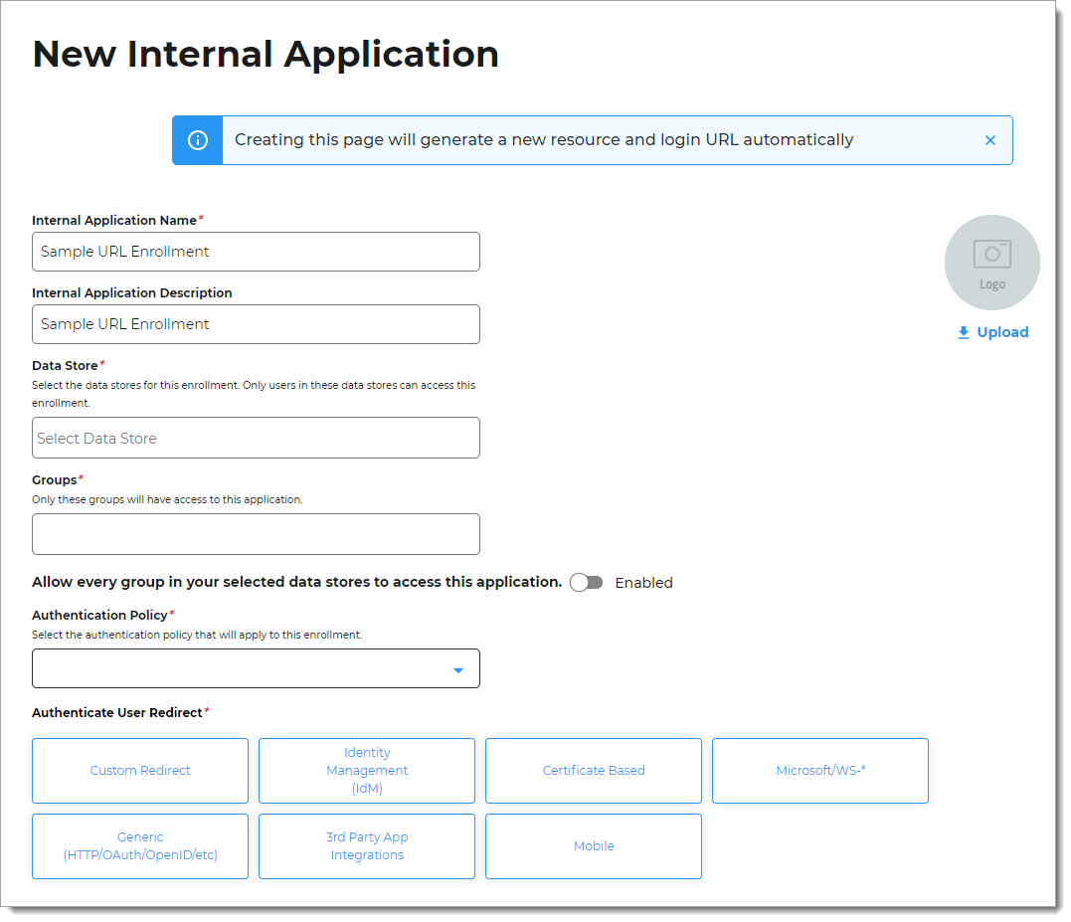Click the Sample URL Enrollment name text

pyautogui.click(x=123, y=252)
